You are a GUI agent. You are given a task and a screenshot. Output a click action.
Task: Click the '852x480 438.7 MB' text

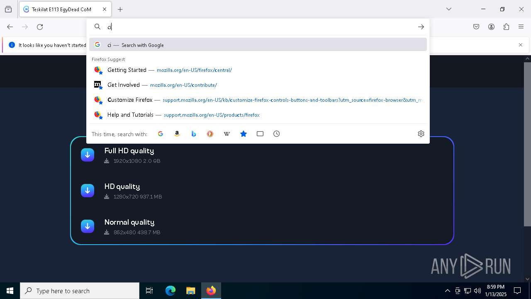tap(137, 232)
